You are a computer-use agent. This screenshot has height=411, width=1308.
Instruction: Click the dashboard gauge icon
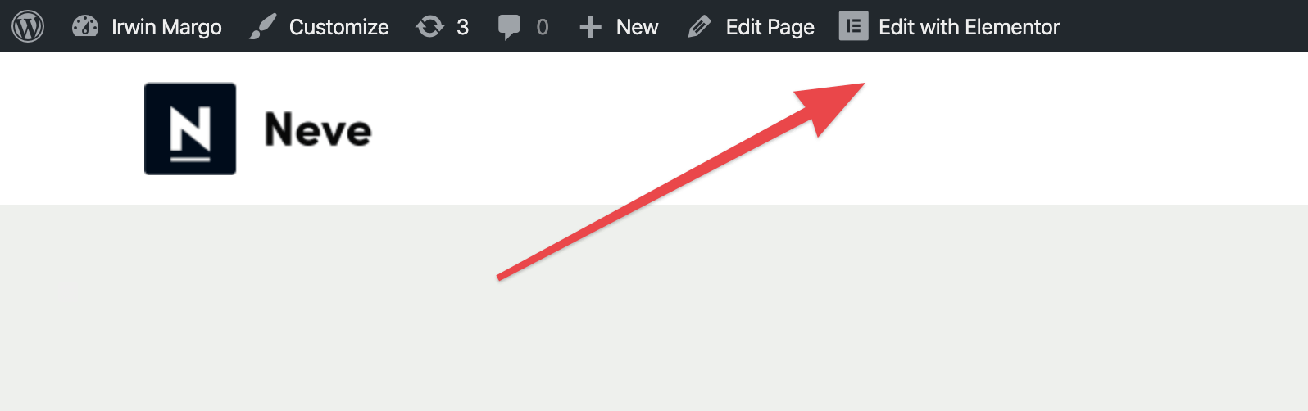(x=84, y=26)
